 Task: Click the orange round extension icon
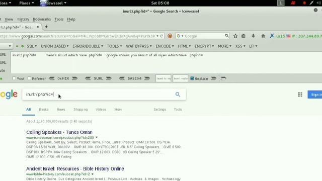170,36
